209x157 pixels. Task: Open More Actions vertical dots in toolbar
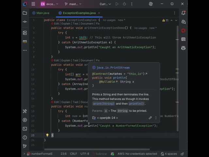pos(132,4)
